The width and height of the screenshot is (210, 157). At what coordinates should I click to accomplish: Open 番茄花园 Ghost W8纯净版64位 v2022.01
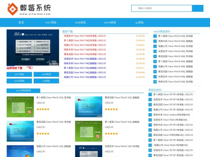click(173, 135)
